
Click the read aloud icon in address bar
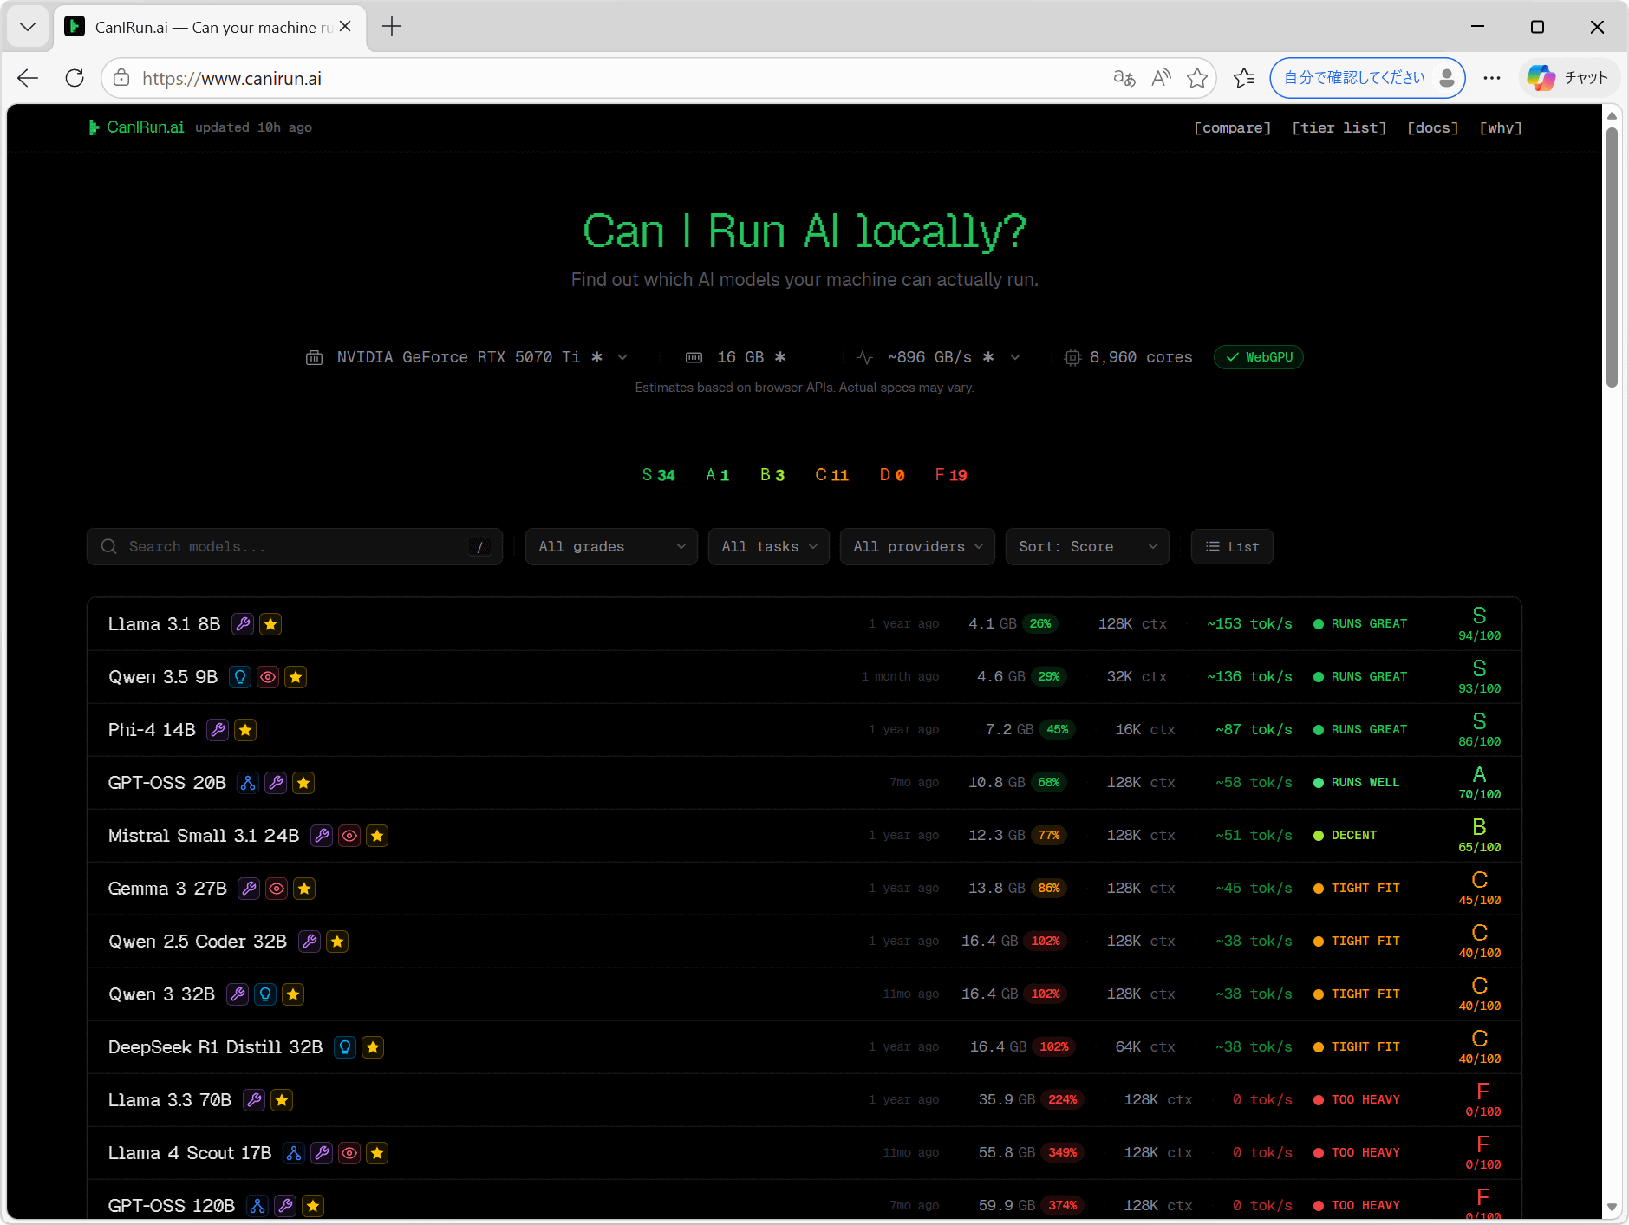(1161, 78)
